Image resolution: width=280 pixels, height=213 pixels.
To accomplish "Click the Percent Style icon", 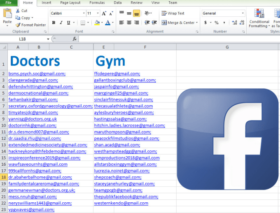I will click(x=217, y=23).
